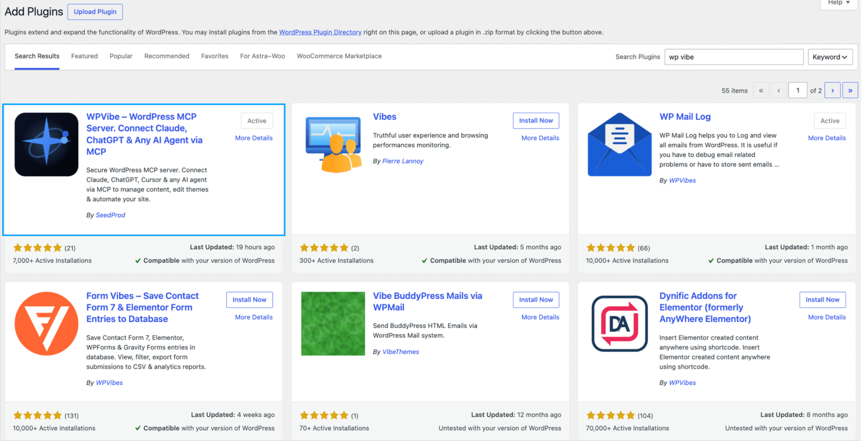This screenshot has width=861, height=441.
Task: Click the WPVibe compass star plugin icon
Action: point(46,144)
